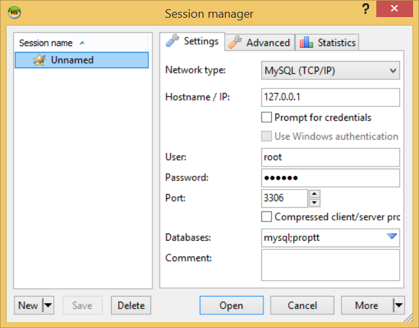Click the help question mark icon
419x328 pixels.
pos(366,10)
